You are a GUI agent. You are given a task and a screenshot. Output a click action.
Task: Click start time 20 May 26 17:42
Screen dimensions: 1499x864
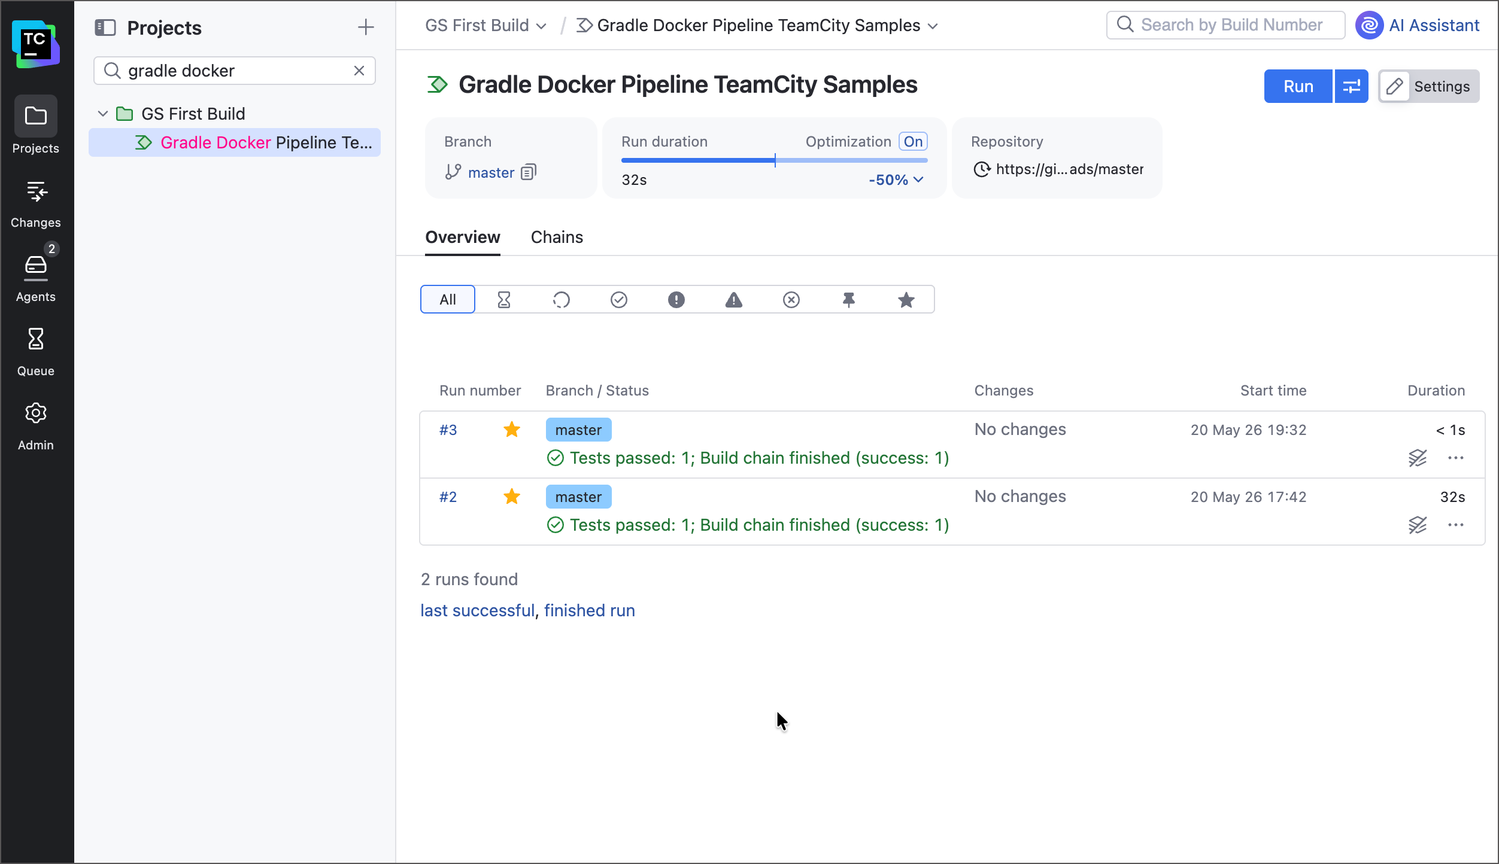pyautogui.click(x=1248, y=497)
